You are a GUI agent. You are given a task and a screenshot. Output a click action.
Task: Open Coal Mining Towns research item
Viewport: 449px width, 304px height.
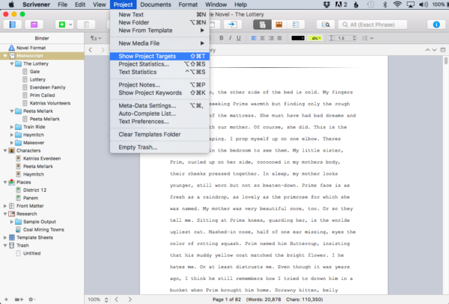point(43,230)
